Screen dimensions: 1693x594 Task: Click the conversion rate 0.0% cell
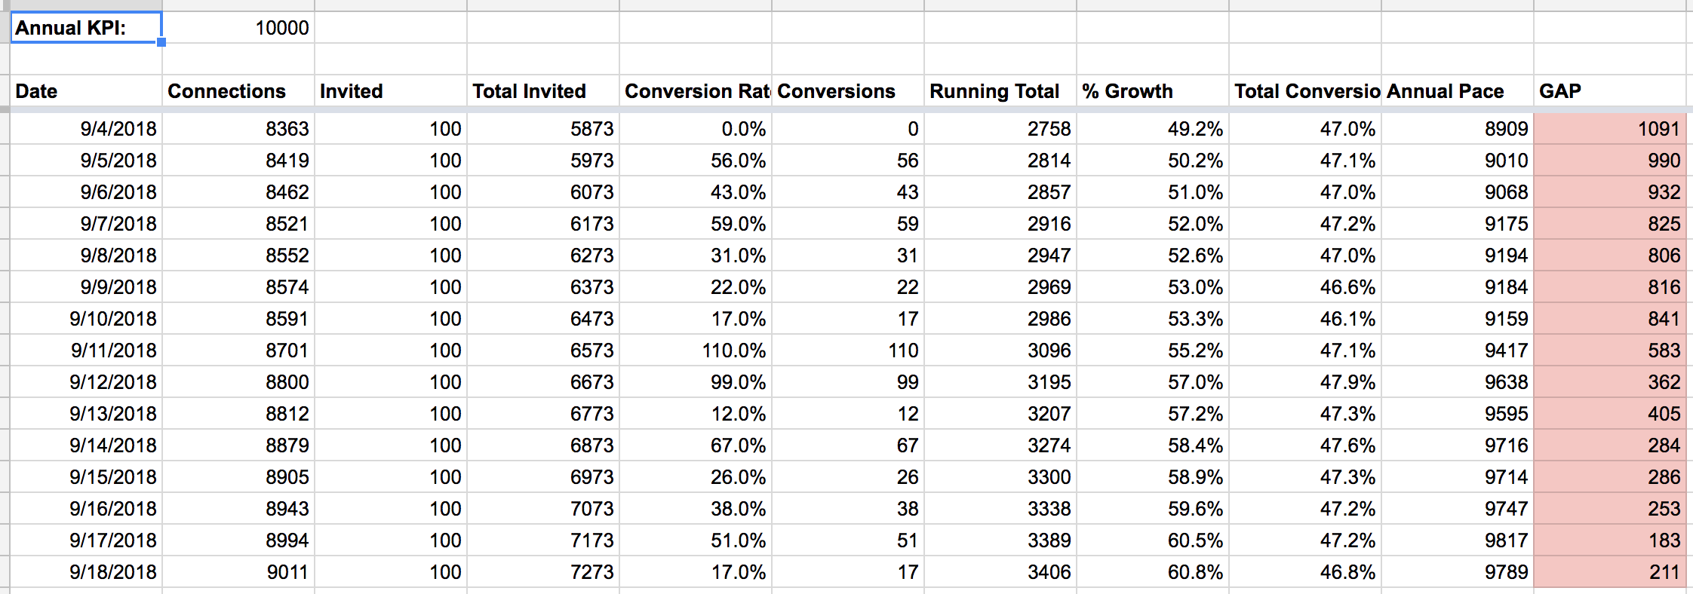pyautogui.click(x=696, y=129)
